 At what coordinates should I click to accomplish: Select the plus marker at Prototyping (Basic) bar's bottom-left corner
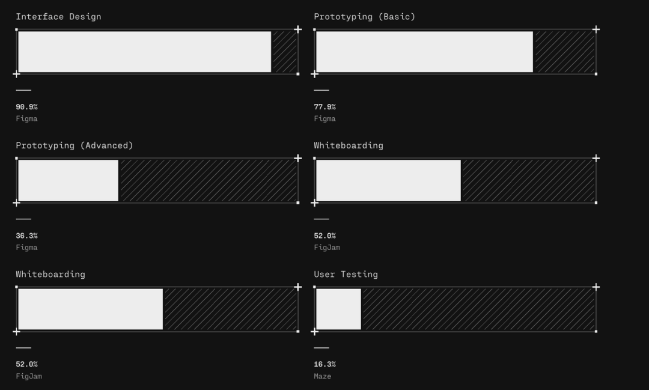click(x=314, y=74)
